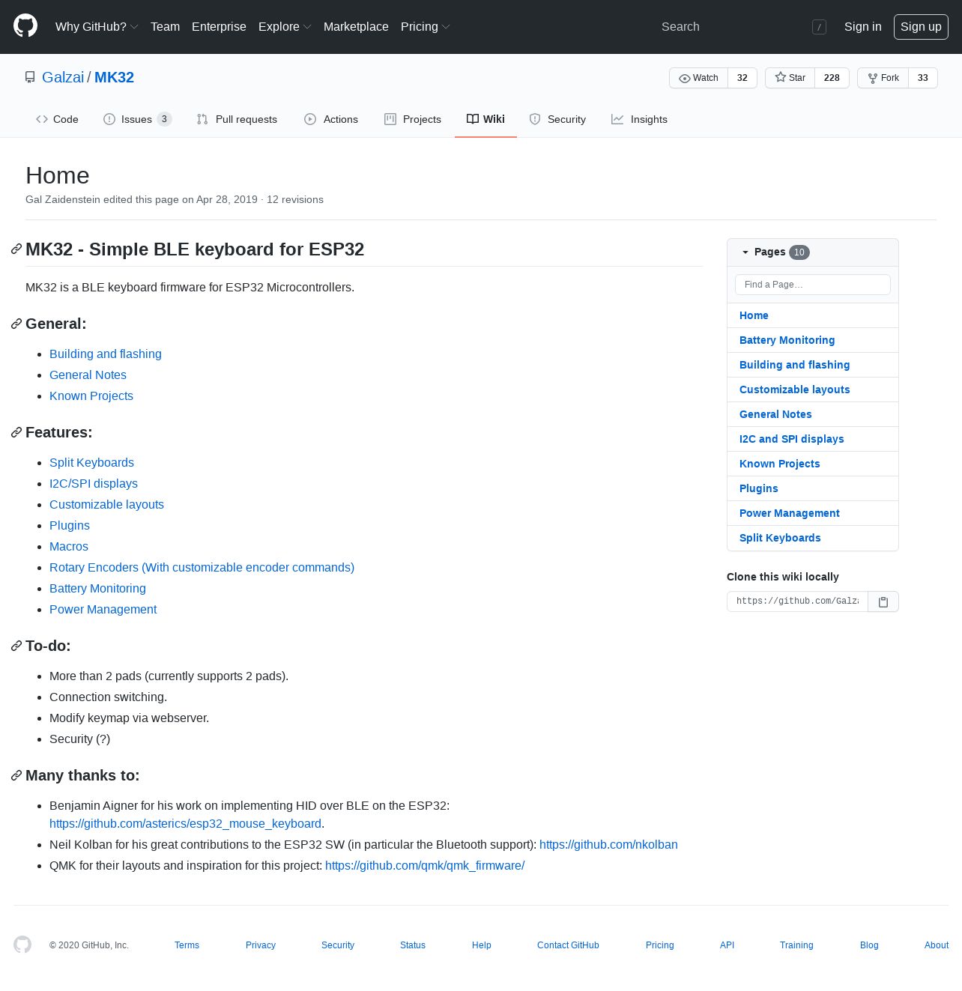Open the qmk_firmware GitHub link
The image size is (962, 991).
point(425,865)
